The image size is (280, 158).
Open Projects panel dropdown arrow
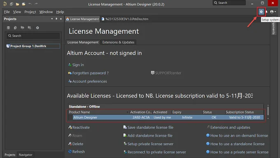click(x=52, y=19)
